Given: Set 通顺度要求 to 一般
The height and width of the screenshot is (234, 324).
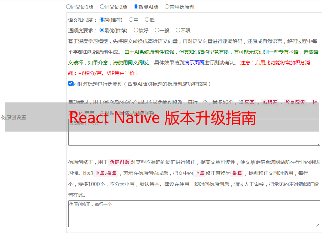Looking at the screenshot, I should coord(157,30).
